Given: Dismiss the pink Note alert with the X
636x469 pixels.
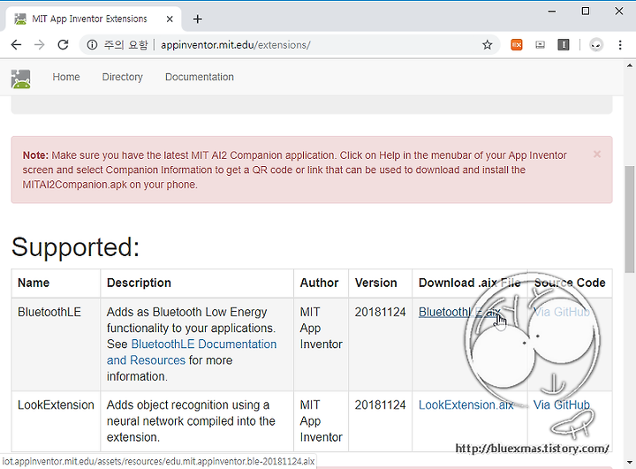Looking at the screenshot, I should coord(596,155).
